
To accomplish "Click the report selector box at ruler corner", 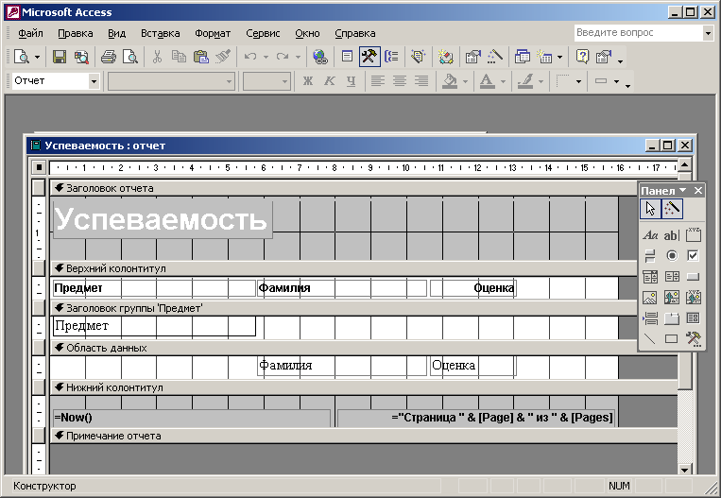I will 39,167.
